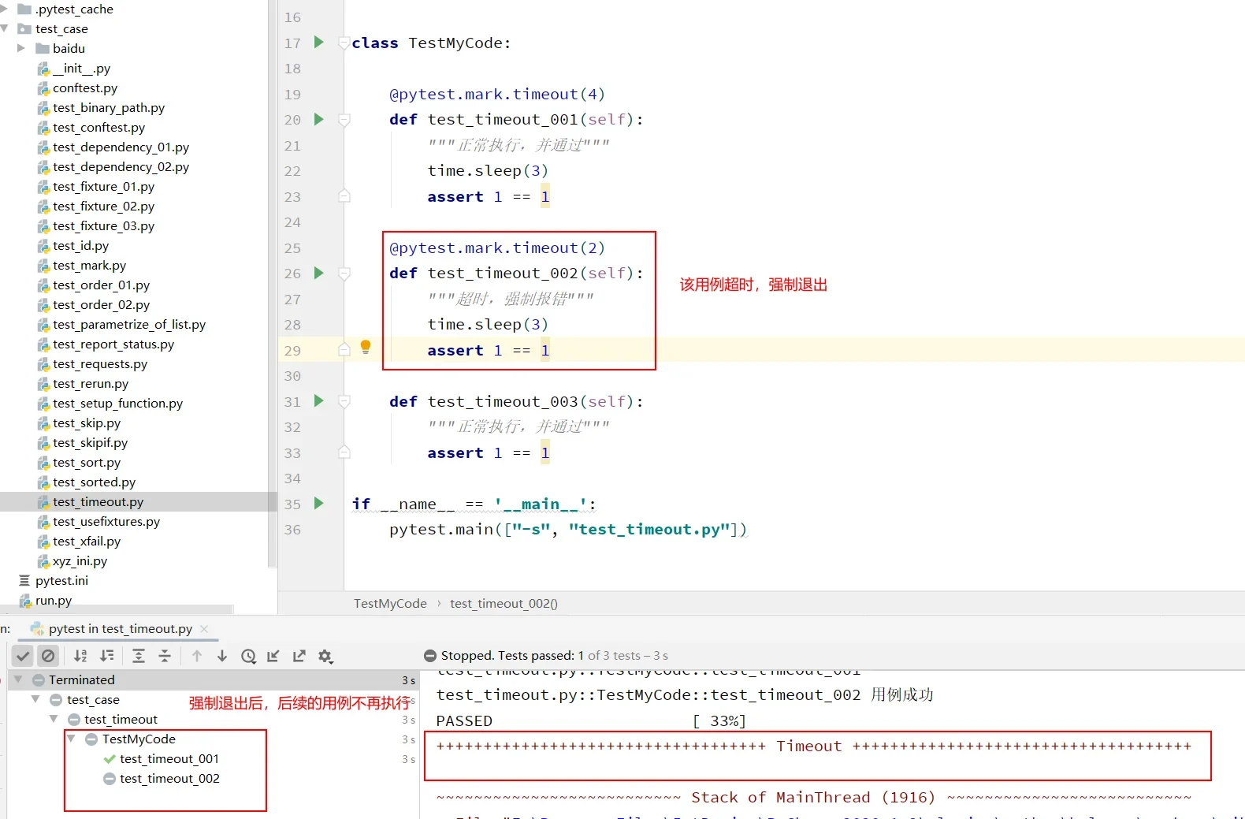The width and height of the screenshot is (1245, 819).
Task: Click the yellow lightbulb intention icon
Action: 366,347
